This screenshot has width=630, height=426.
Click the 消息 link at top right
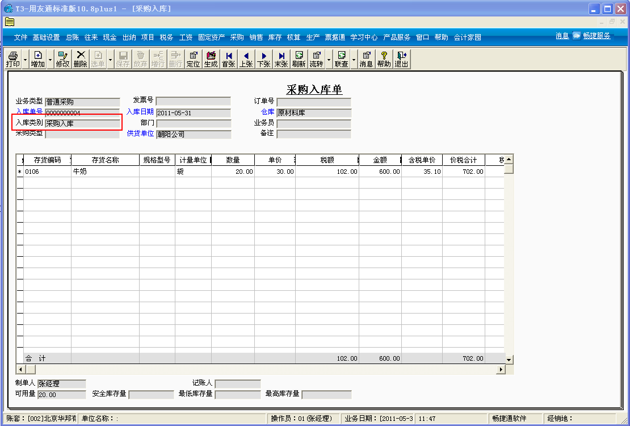562,36
